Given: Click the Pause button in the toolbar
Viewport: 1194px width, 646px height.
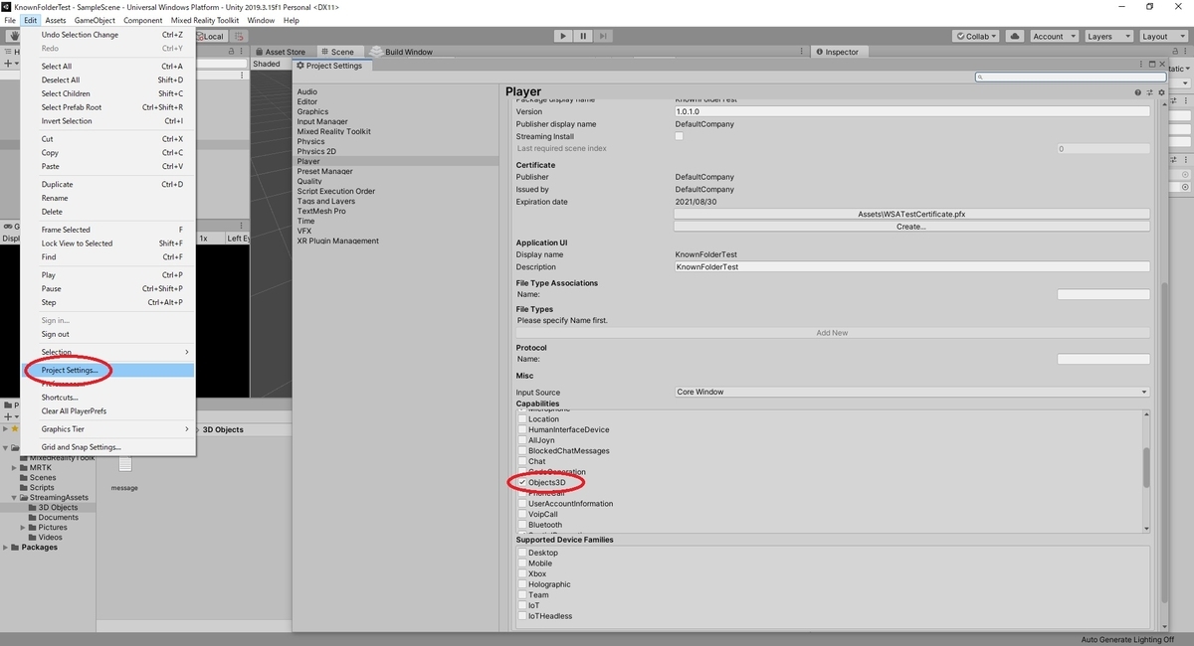Looking at the screenshot, I should coord(583,36).
